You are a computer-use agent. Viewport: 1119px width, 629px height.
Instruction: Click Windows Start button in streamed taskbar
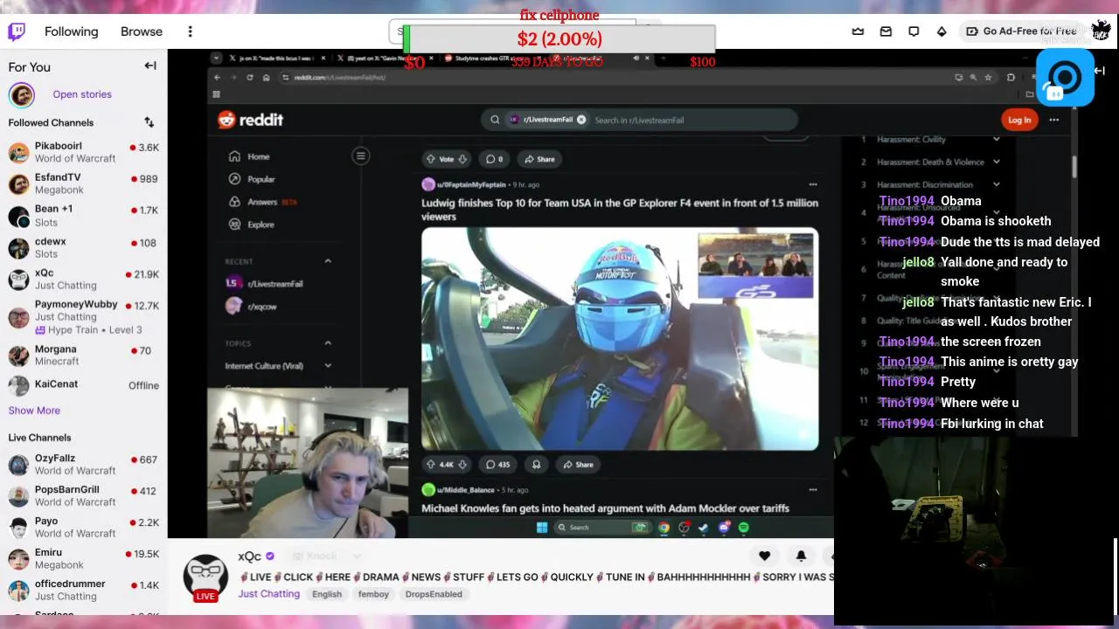[x=542, y=528]
